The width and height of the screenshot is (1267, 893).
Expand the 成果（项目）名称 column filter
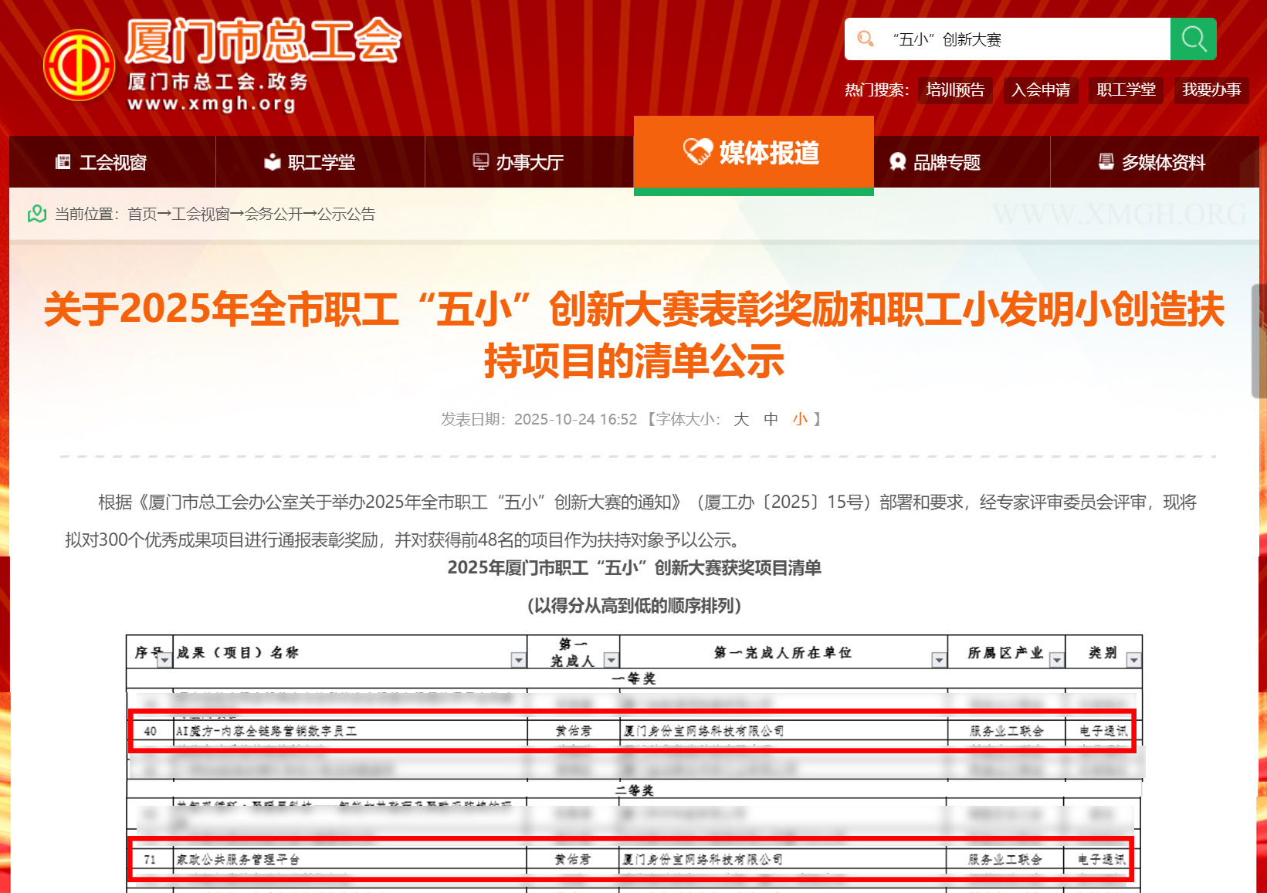[518, 660]
